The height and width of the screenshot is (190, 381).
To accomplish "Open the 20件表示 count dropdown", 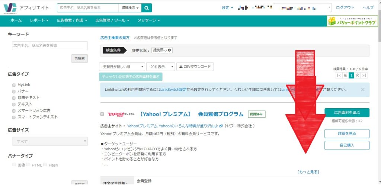I will 161,67.
